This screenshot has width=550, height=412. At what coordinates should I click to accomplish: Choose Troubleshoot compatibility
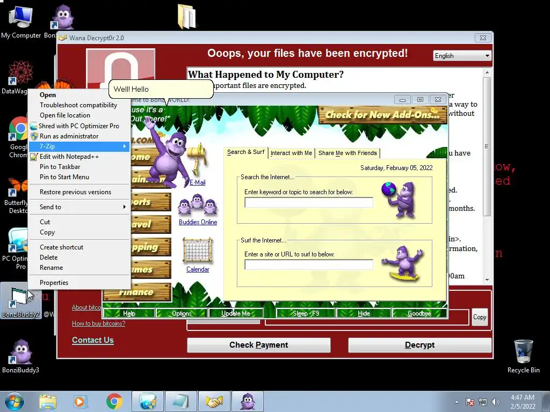[78, 105]
